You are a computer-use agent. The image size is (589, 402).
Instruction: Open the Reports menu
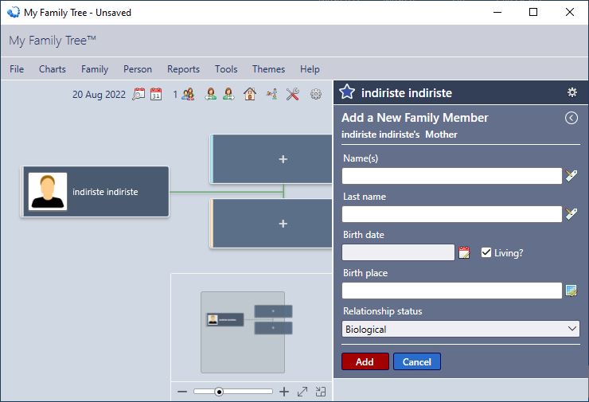[183, 69]
